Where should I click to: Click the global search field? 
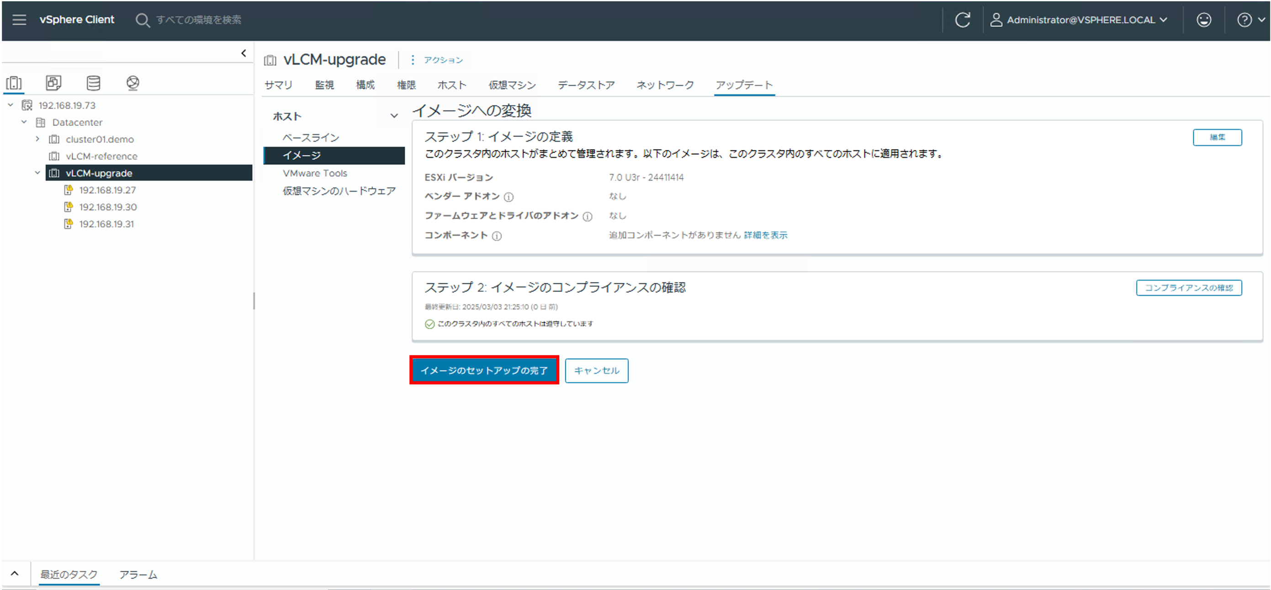tap(198, 20)
